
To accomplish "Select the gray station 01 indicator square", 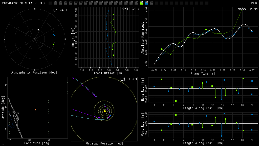I will tap(55, 3).
